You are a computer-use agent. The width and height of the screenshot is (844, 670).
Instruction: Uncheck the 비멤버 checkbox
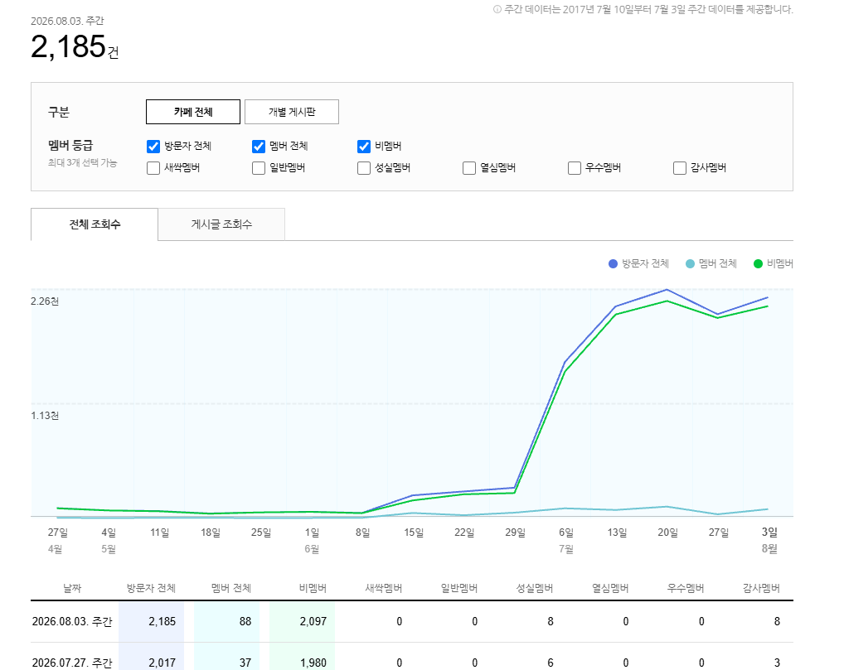[364, 147]
